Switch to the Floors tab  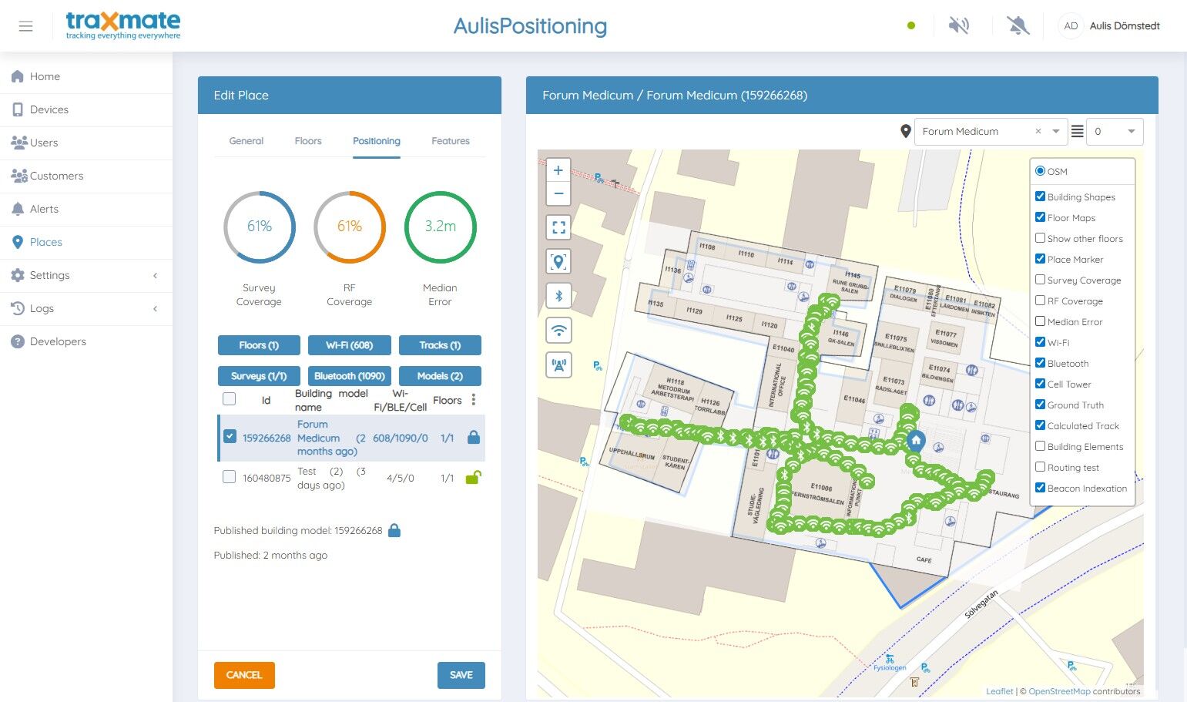pyautogui.click(x=308, y=141)
